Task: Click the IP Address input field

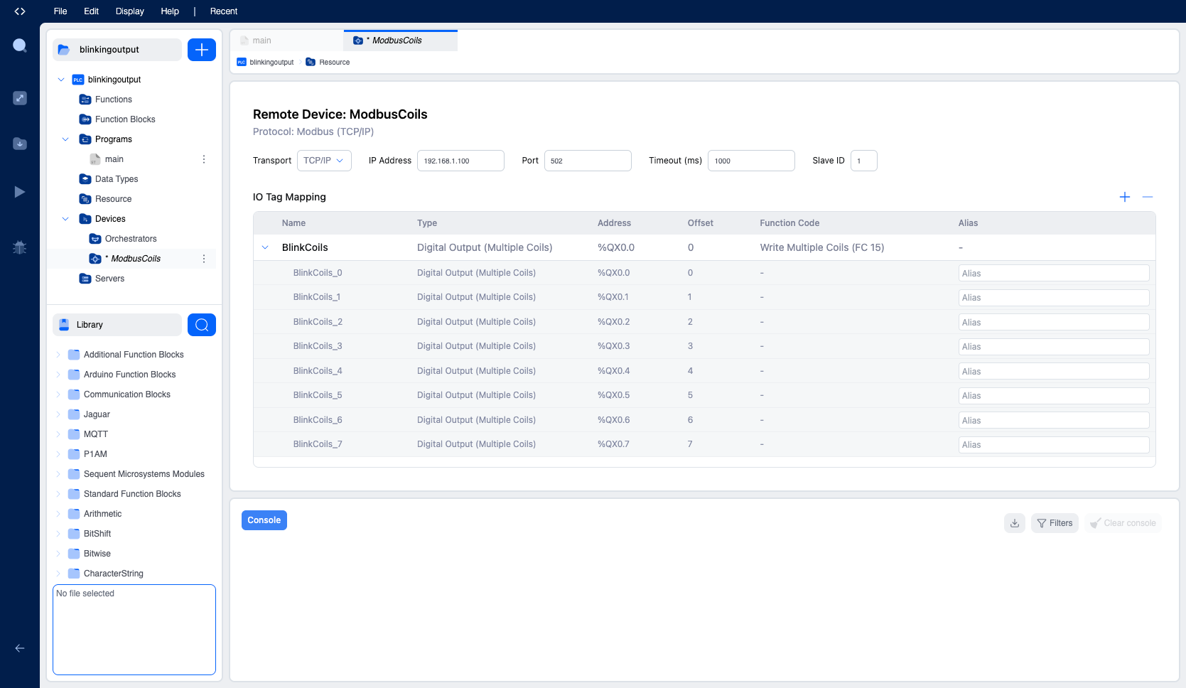Action: click(x=460, y=161)
